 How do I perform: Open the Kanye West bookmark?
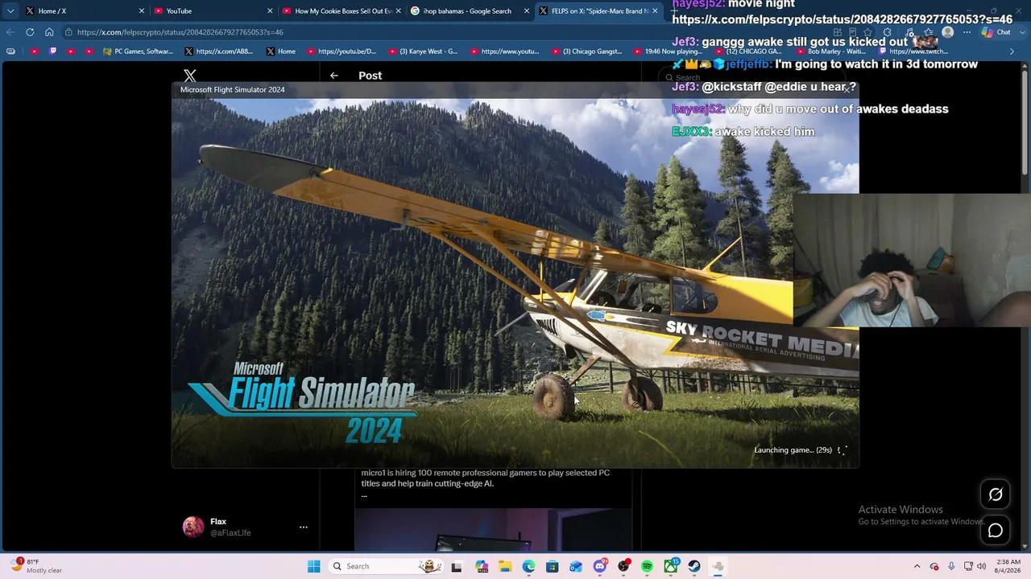(x=422, y=51)
